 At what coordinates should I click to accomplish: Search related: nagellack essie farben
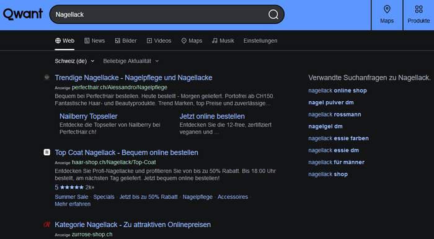(x=339, y=138)
